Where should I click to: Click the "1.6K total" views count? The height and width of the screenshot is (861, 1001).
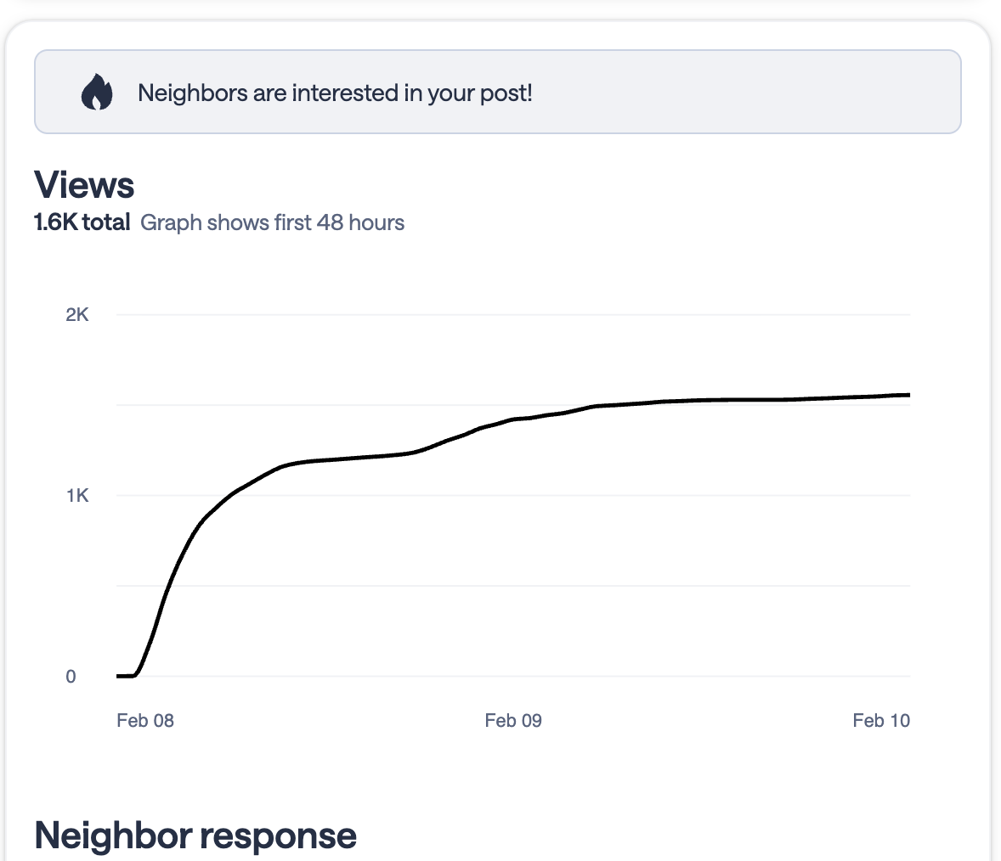(82, 222)
